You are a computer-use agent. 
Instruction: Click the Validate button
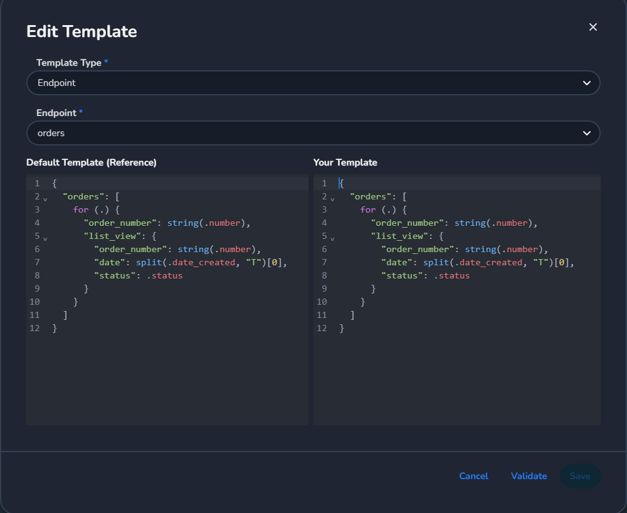click(529, 476)
